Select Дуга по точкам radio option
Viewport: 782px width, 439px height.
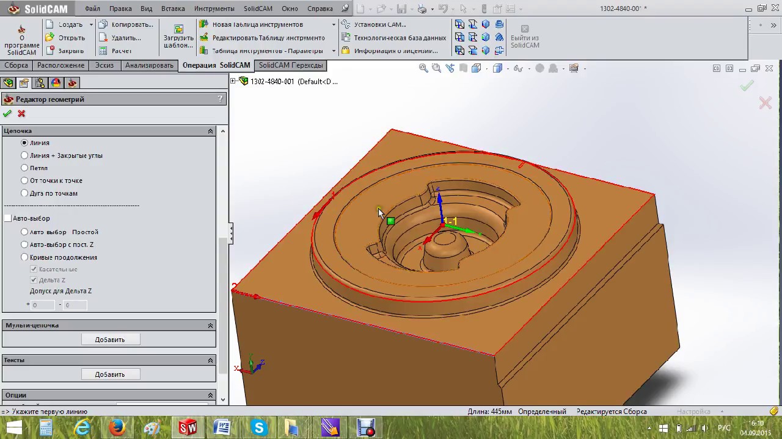pos(24,193)
